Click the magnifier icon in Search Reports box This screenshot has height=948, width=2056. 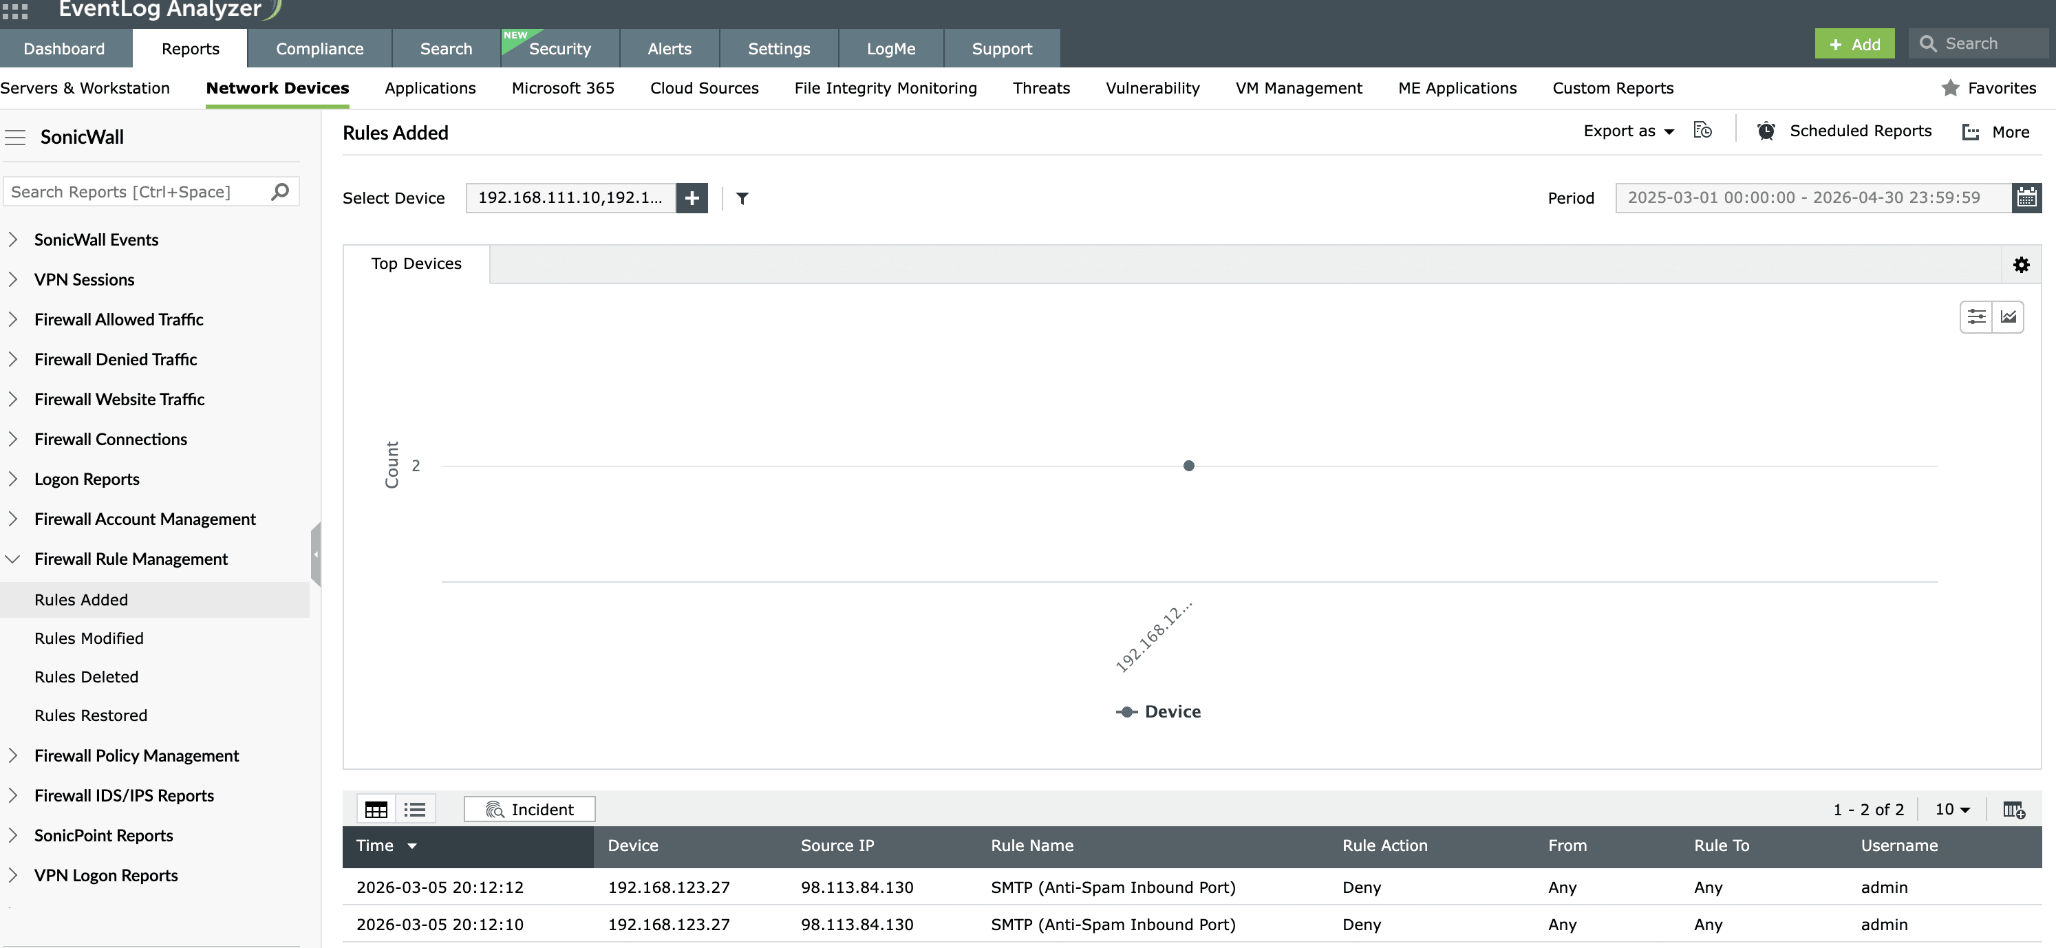(x=279, y=191)
